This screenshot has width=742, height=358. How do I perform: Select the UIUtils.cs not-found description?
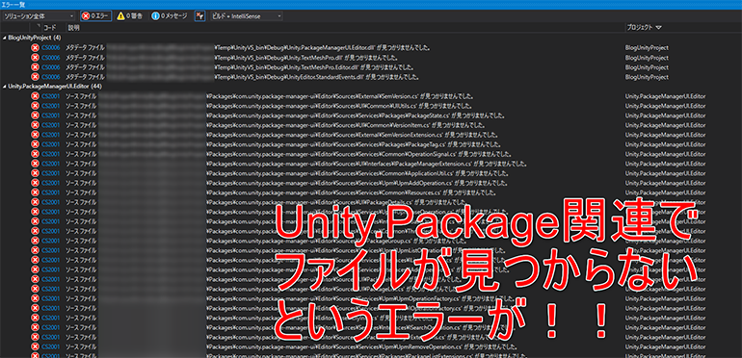tap(268, 106)
